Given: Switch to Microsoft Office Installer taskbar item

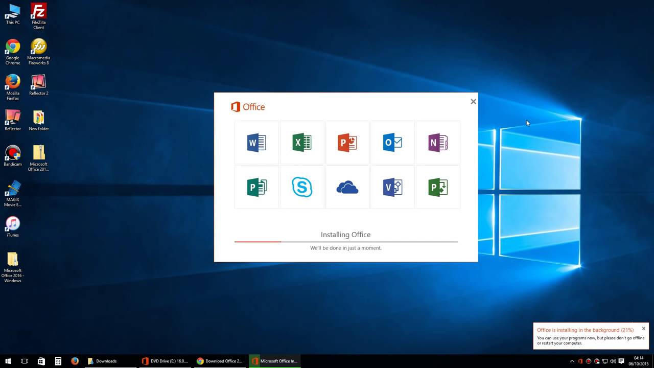Looking at the screenshot, I should tap(275, 361).
